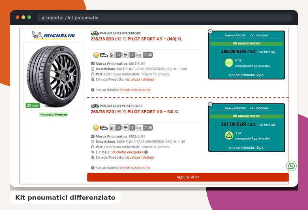Click "Chiedi subito aiuto!" under the front tyre

[x=135, y=90]
